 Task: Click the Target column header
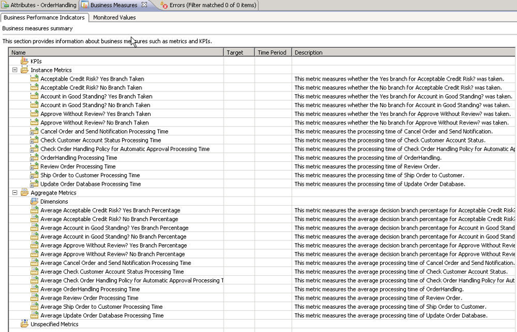(x=235, y=53)
